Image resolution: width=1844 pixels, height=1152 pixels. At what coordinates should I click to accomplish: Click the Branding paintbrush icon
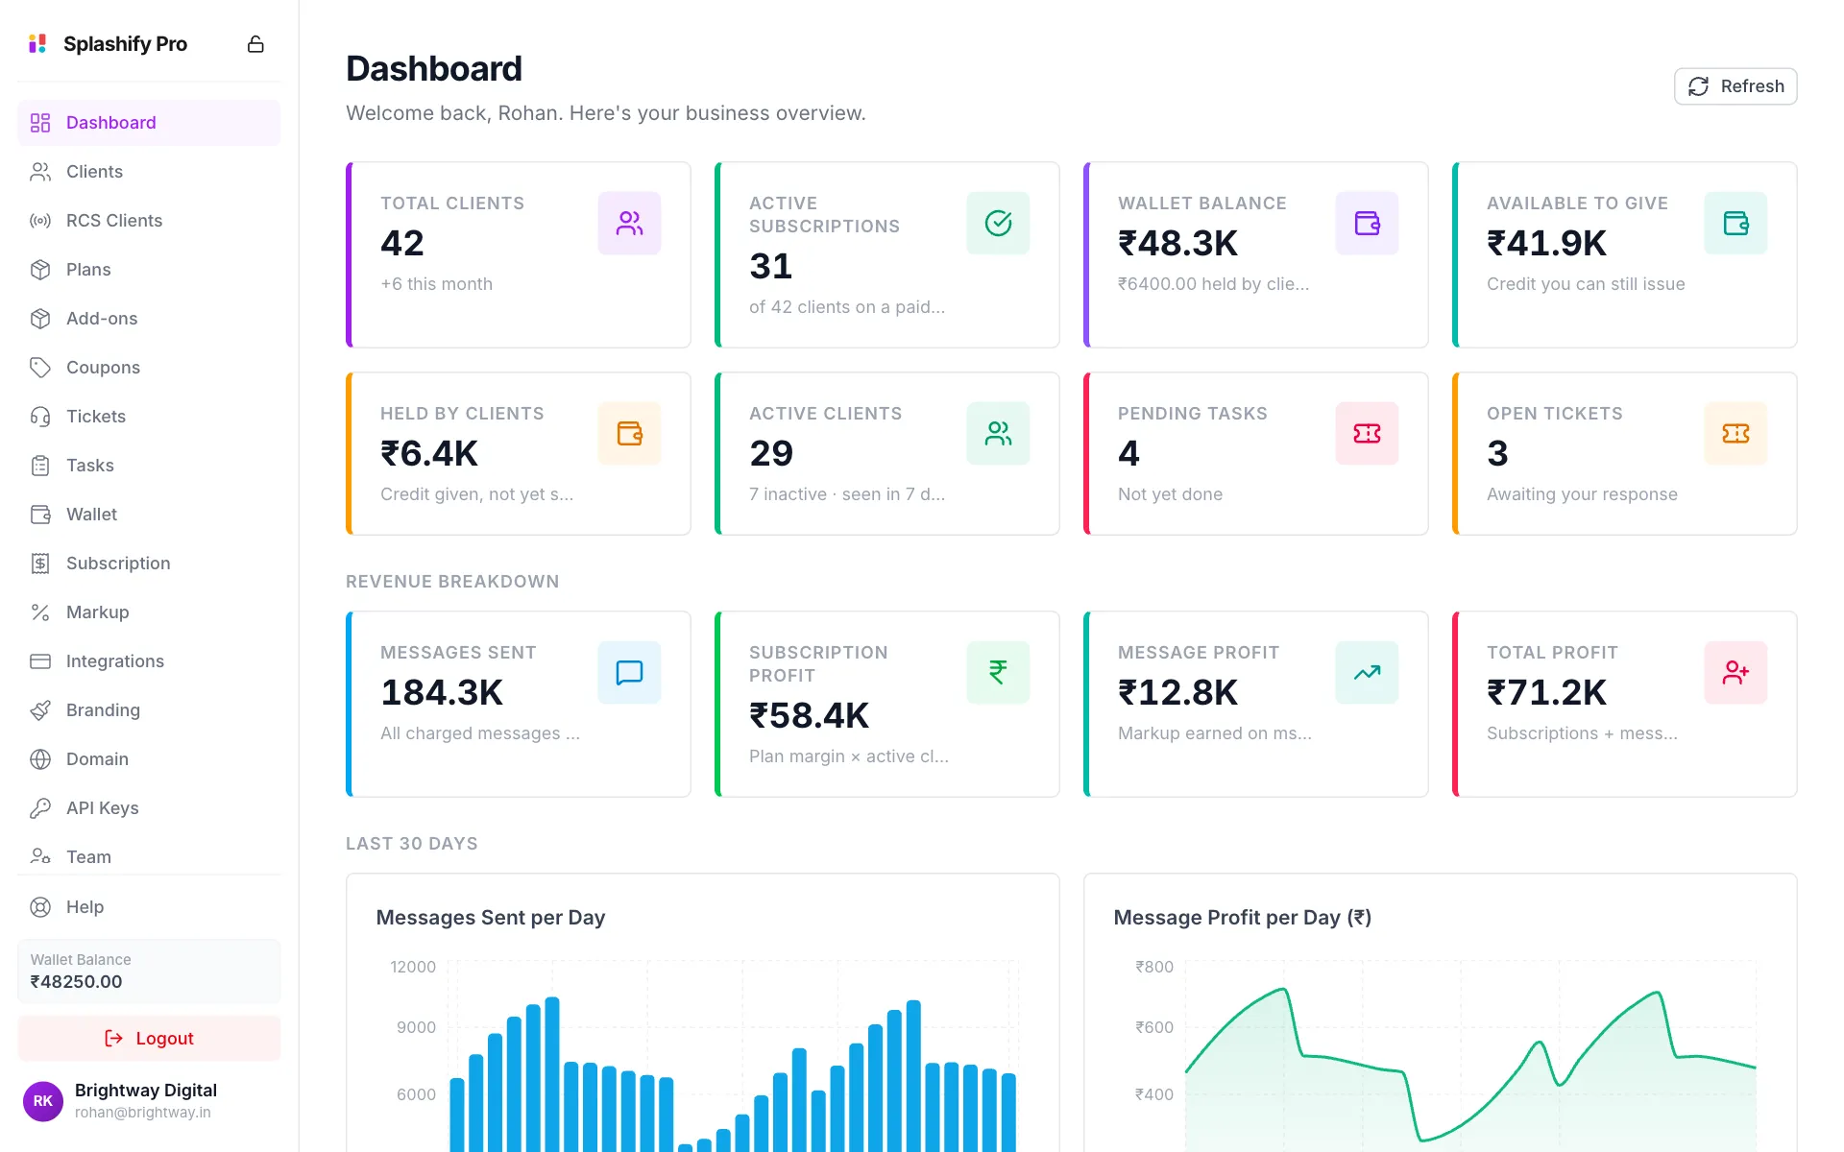pos(40,710)
